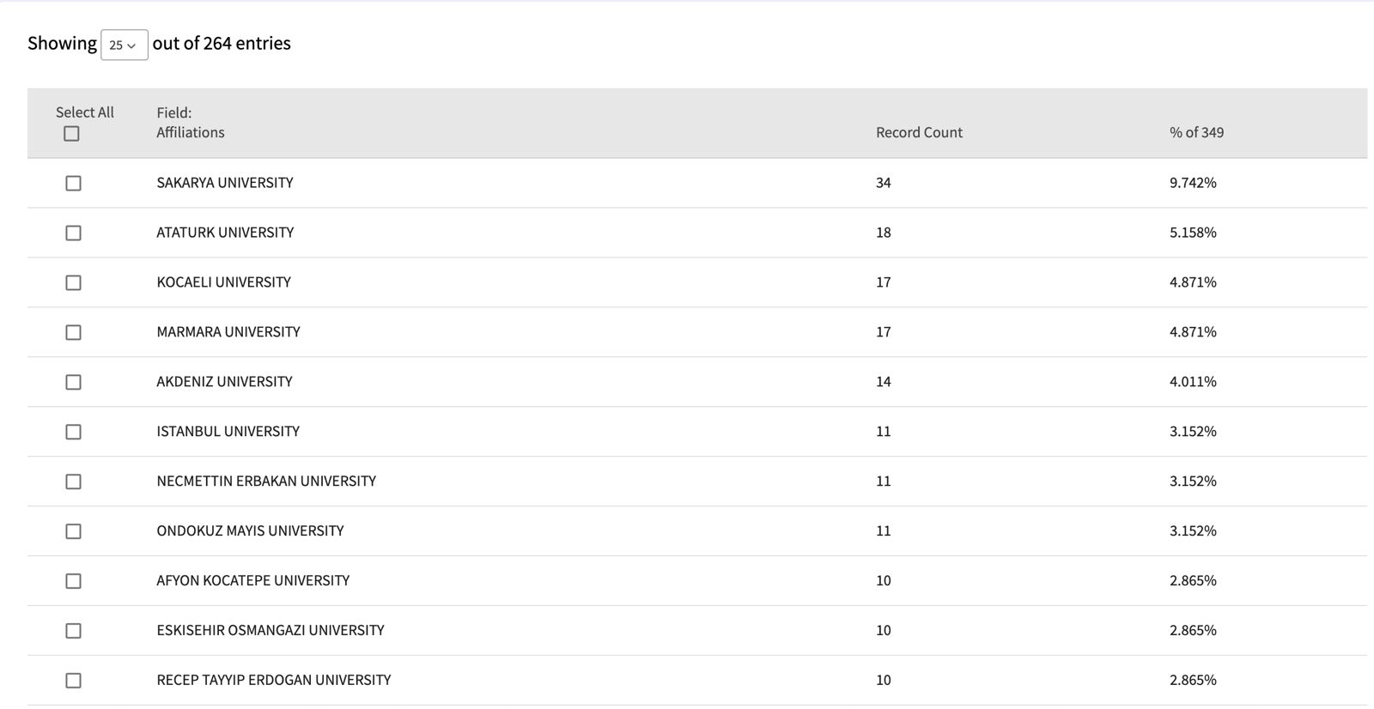Click the Recep Tayyip Erdogan University name
Screen dimensions: 1374x709
coord(274,680)
